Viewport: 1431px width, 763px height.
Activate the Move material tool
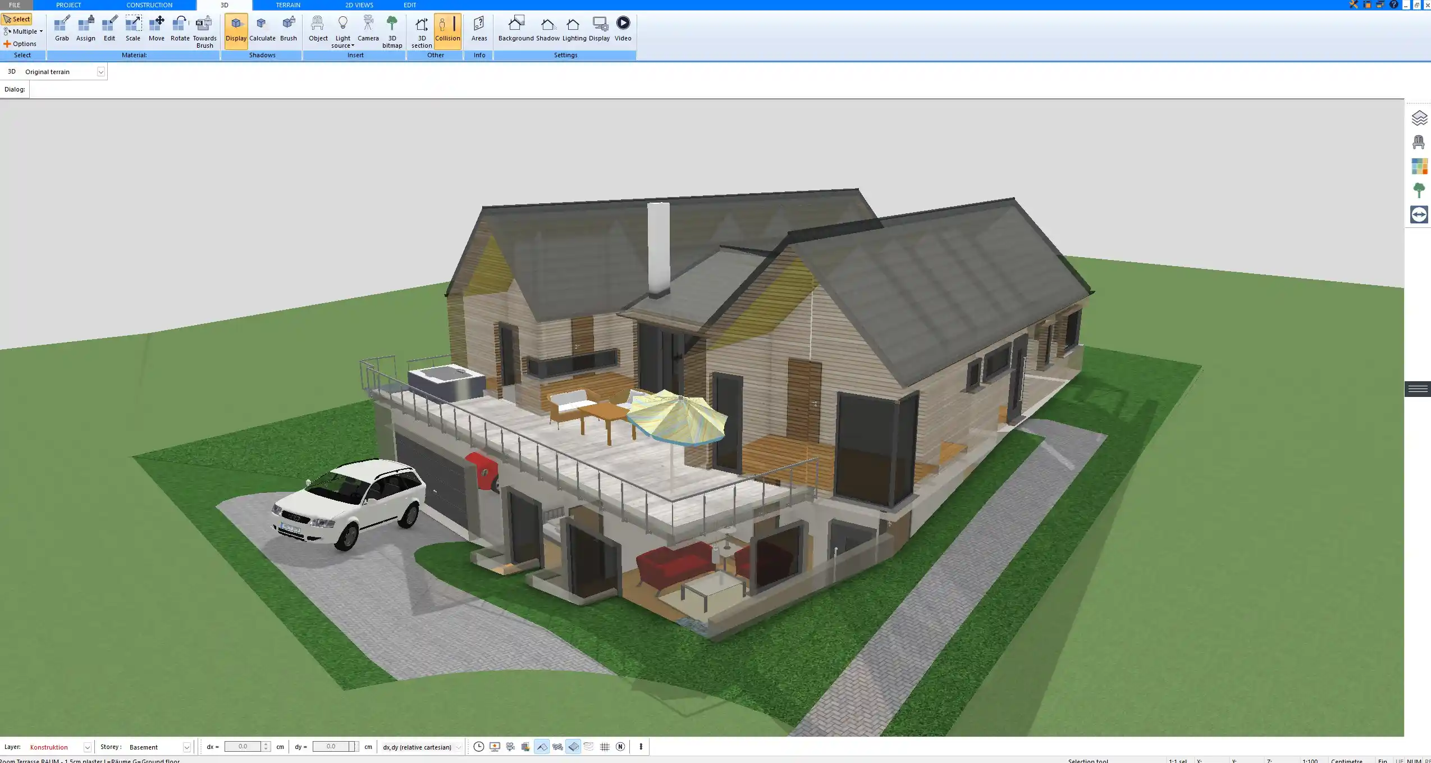tap(157, 29)
